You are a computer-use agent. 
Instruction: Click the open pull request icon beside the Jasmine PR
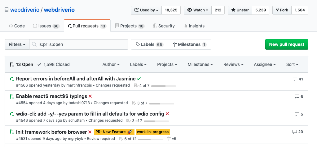click(x=12, y=79)
